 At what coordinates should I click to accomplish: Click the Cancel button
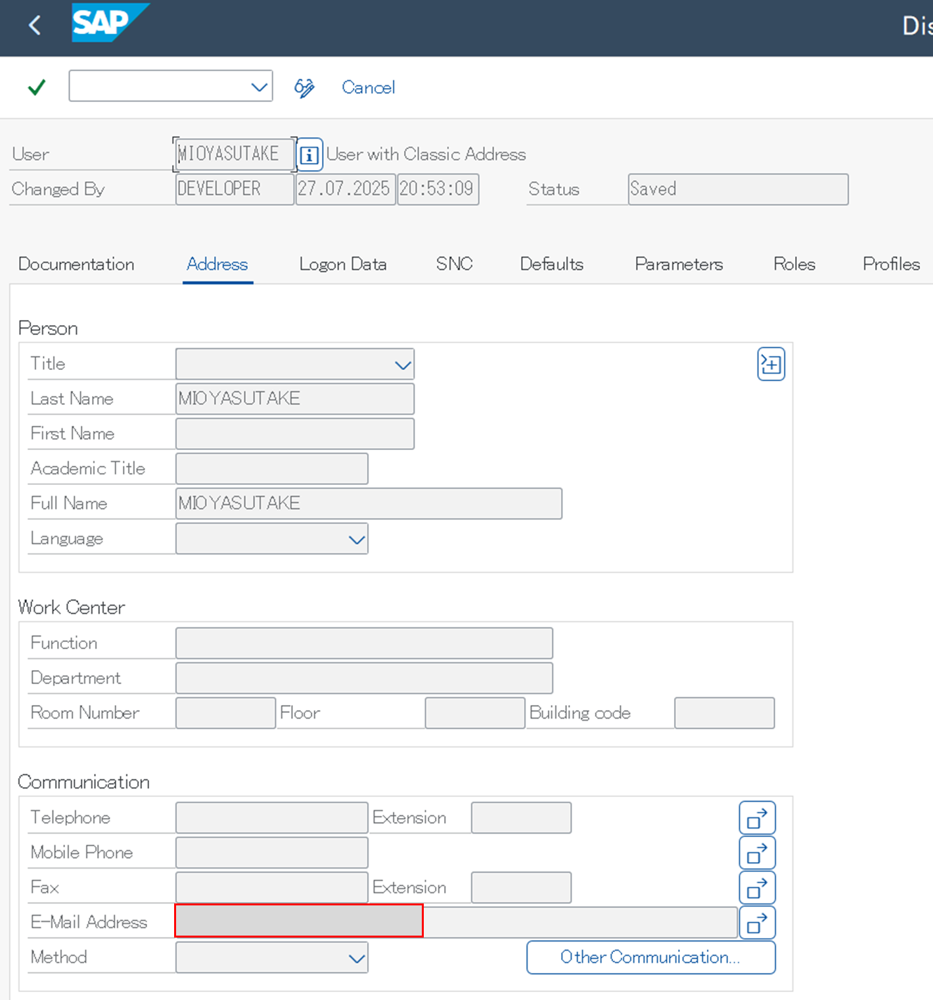(x=369, y=87)
